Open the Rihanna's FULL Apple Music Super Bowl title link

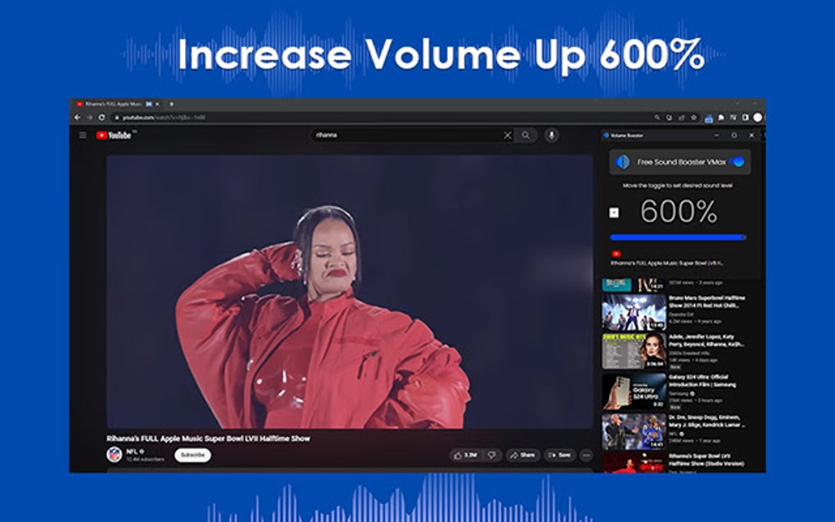coord(209,439)
